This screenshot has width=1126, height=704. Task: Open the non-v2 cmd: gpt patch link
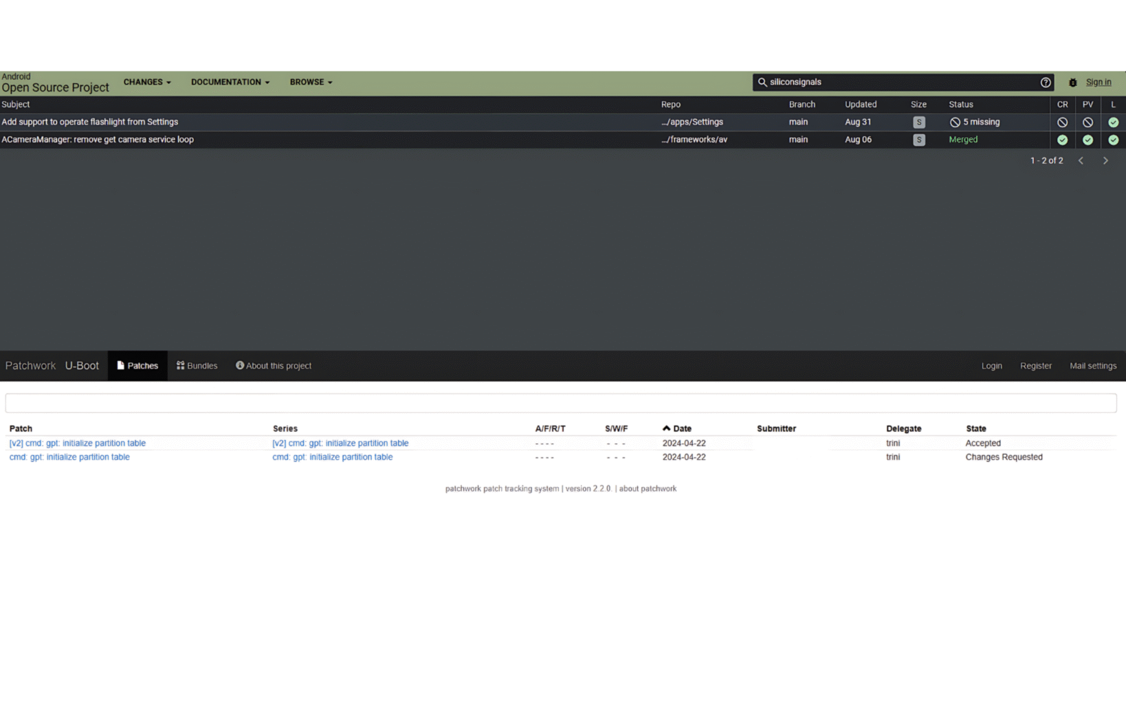coord(69,457)
